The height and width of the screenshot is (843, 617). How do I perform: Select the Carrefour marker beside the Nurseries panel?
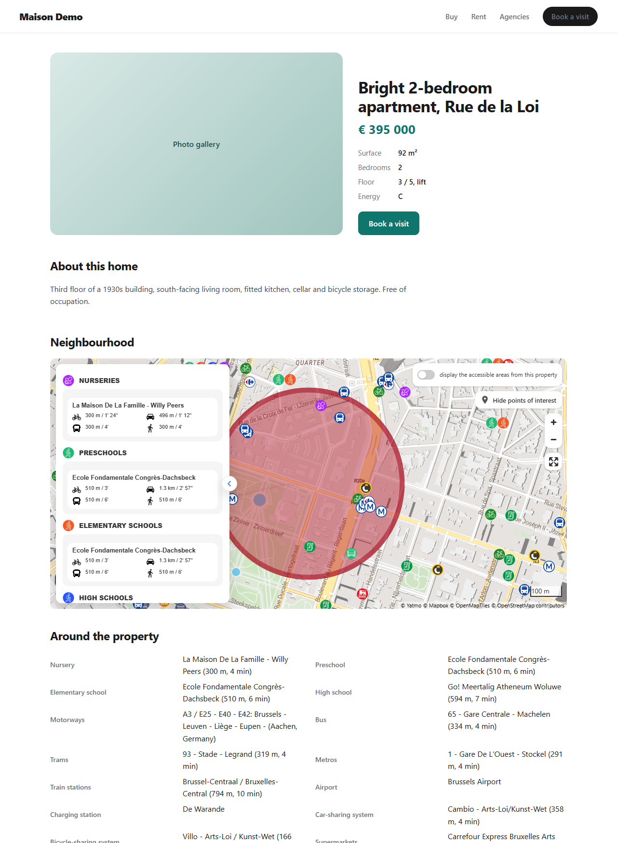point(249,382)
